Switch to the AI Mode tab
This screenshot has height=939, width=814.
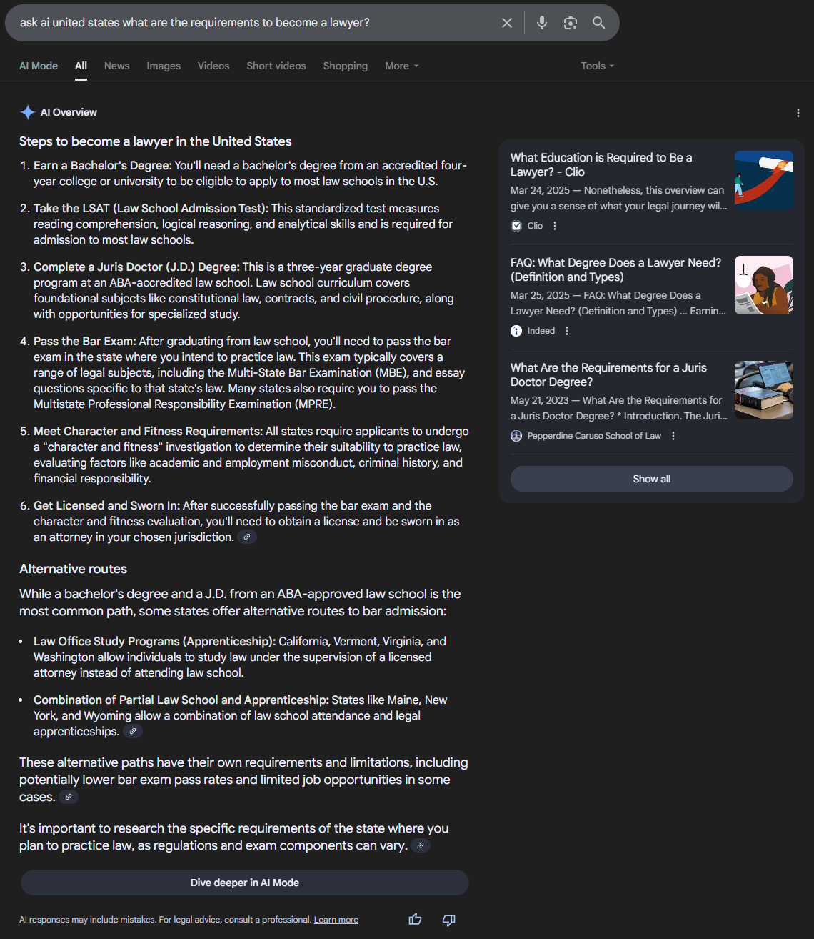click(39, 66)
